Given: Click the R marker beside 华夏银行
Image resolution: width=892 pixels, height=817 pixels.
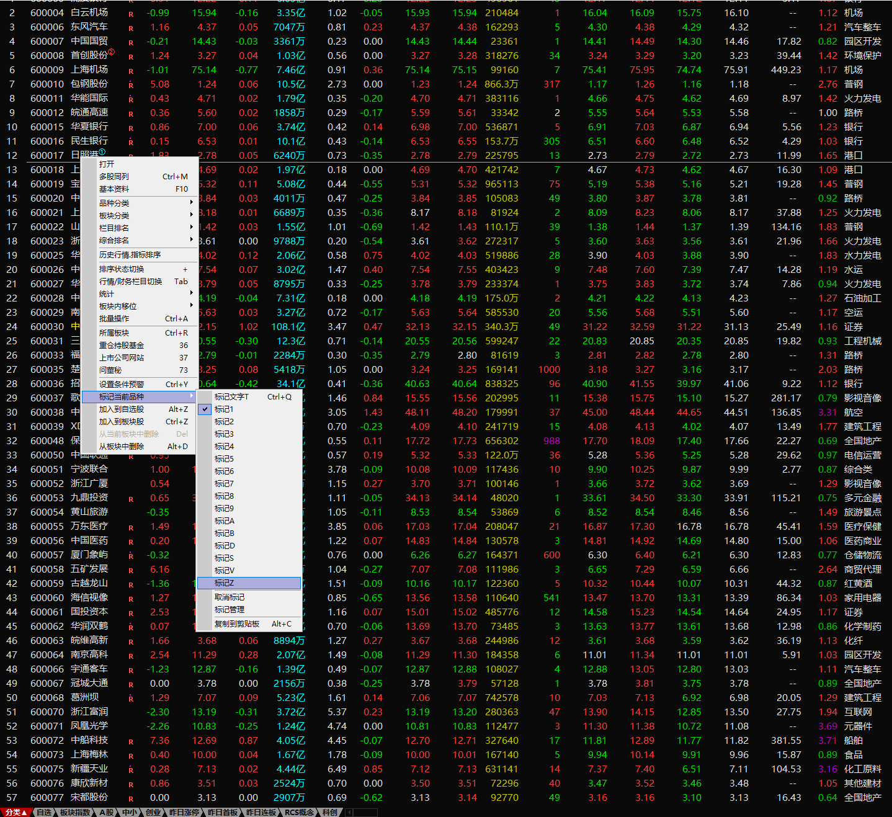Looking at the screenshot, I should pos(131,128).
